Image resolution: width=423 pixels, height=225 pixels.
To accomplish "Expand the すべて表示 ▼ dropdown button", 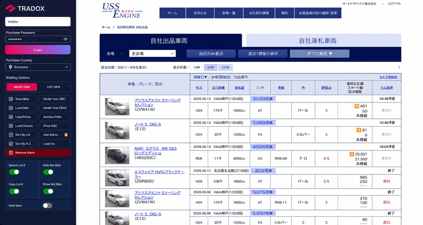I will pos(319,54).
